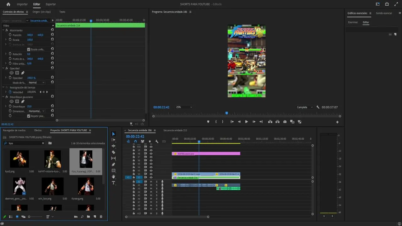Switch project panel to list view
Viewport: 402px width, 226px height.
tap(11, 217)
